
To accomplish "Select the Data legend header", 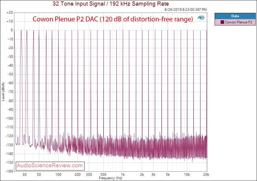I will click(x=235, y=16).
